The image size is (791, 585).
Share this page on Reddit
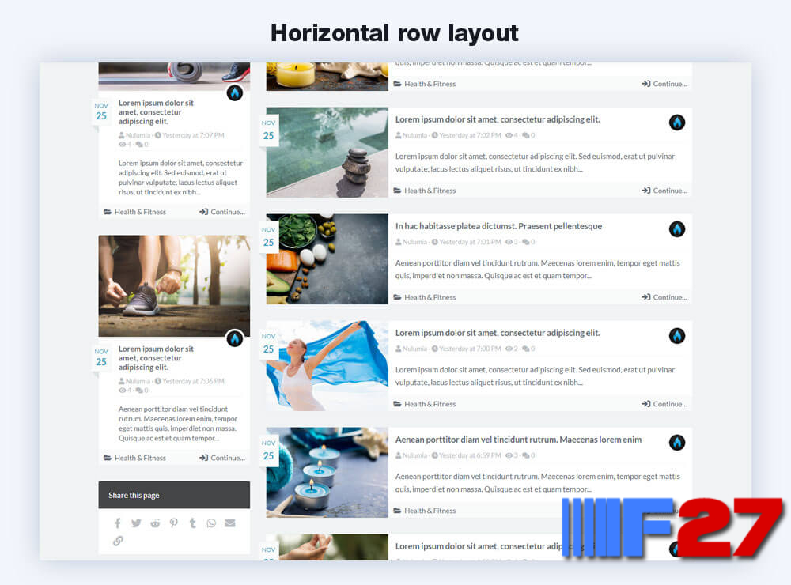155,523
